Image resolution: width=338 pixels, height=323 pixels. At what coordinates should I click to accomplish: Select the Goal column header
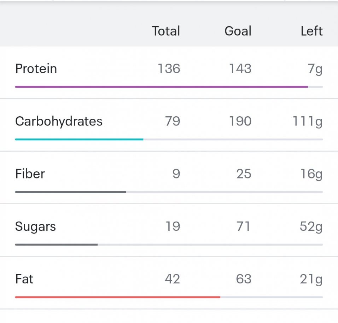click(238, 31)
